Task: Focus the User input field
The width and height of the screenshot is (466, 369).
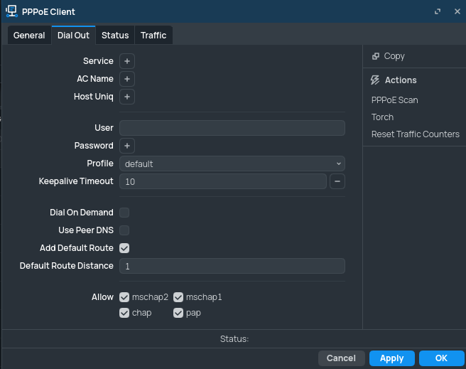Action: 232,128
